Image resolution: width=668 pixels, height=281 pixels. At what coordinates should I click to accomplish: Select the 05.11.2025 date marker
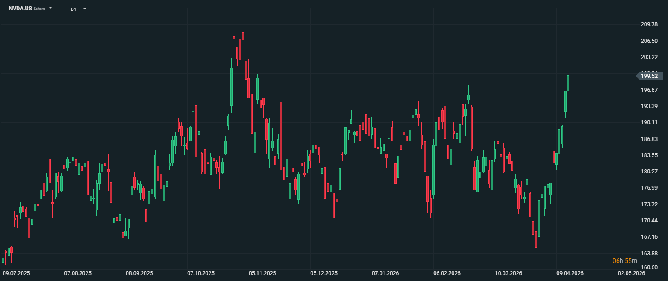click(262, 273)
